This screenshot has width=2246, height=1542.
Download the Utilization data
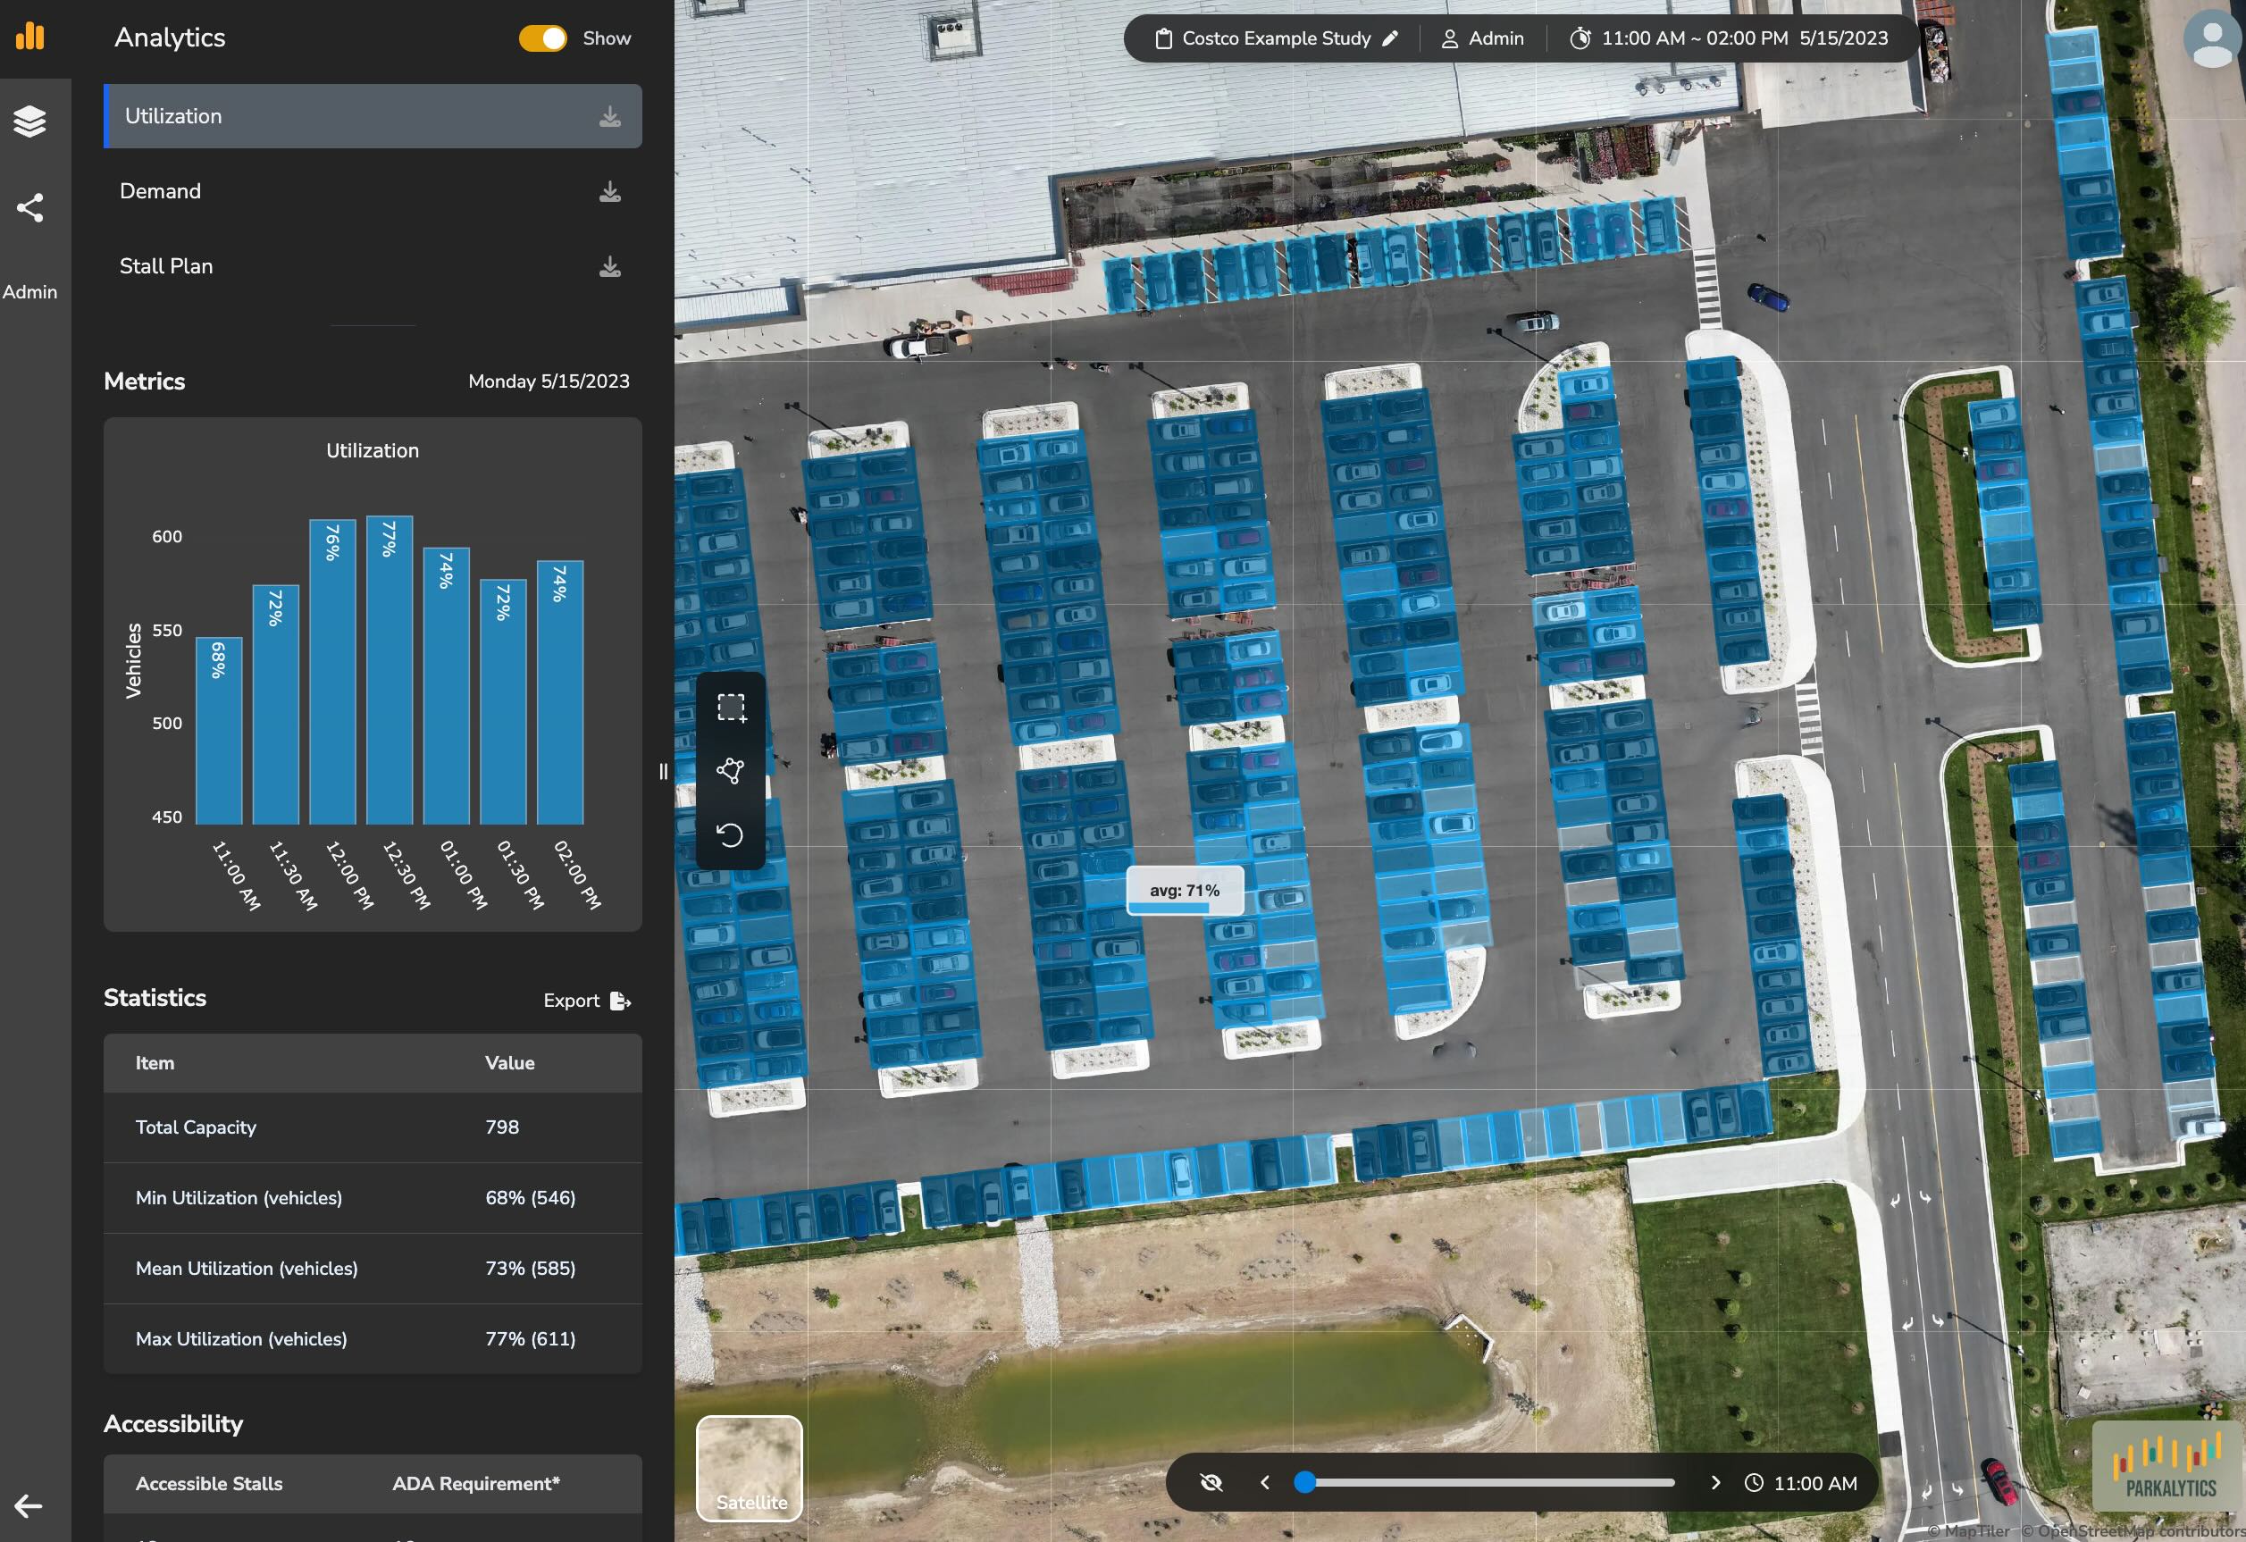[x=610, y=116]
